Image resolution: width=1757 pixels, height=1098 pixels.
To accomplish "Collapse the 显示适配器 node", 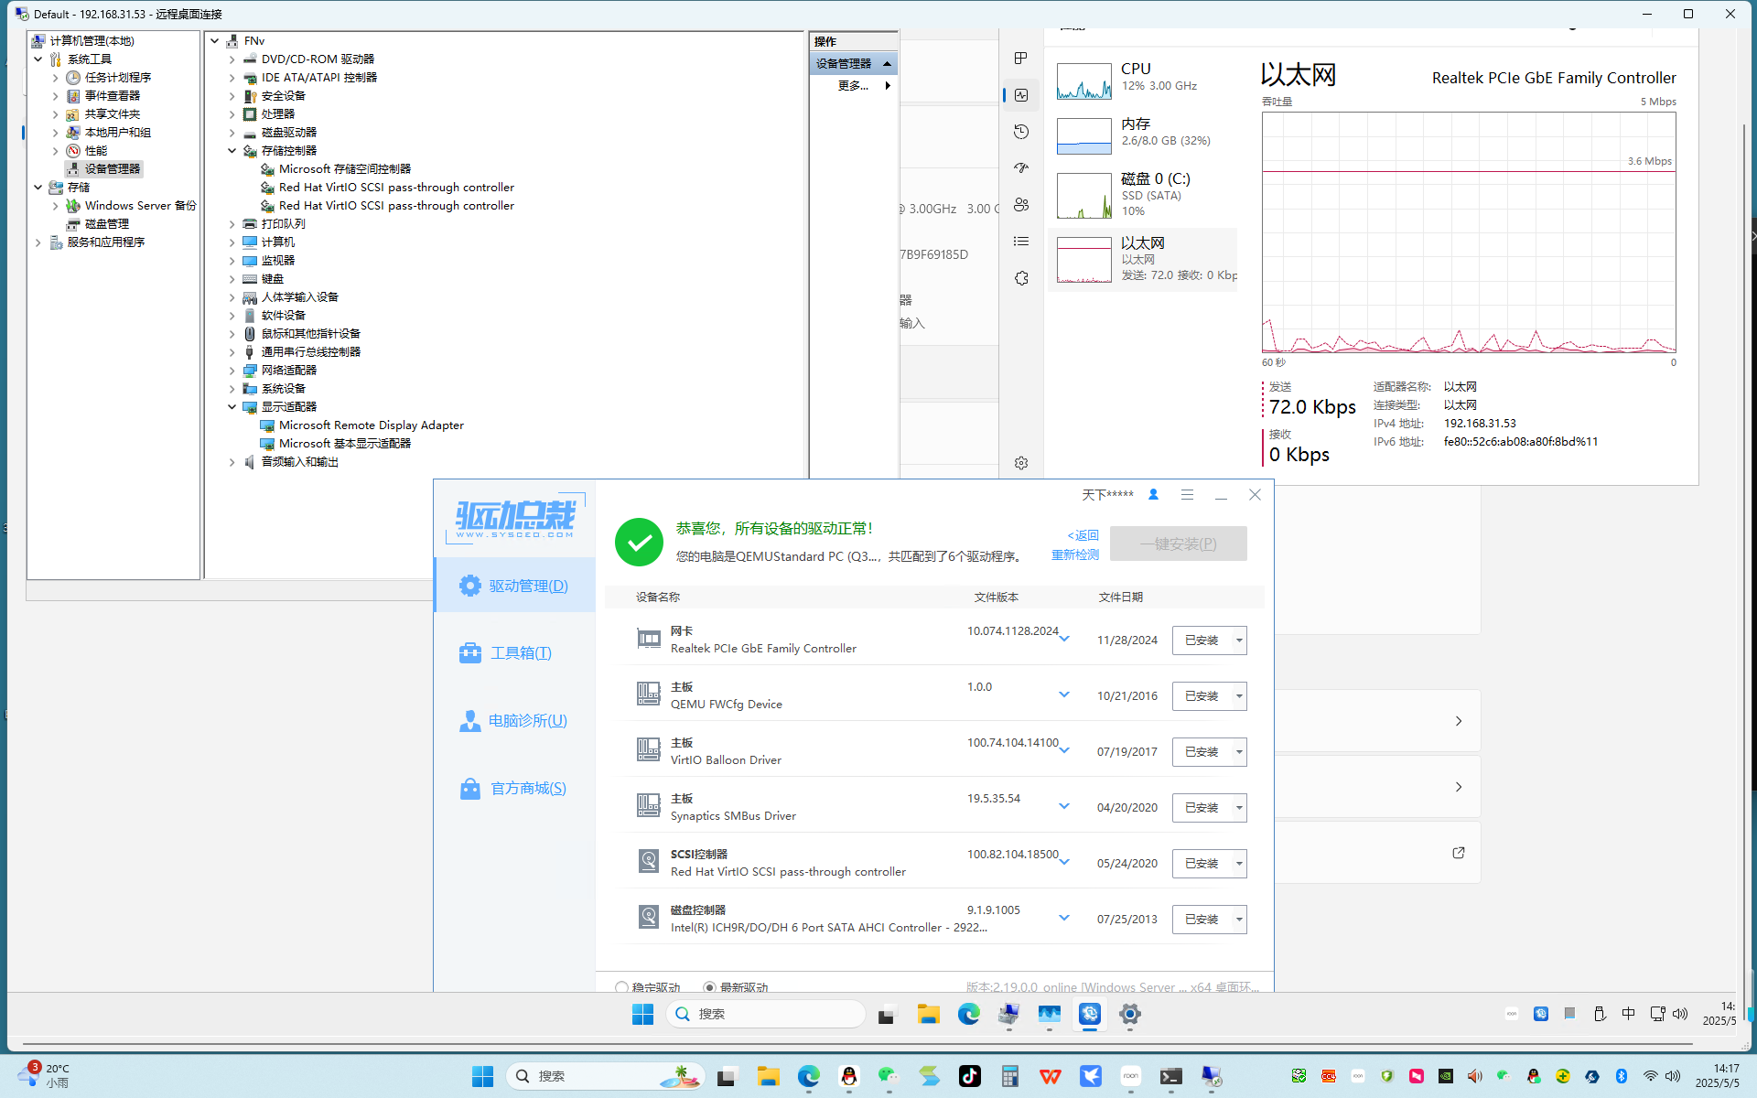I will pos(232,406).
